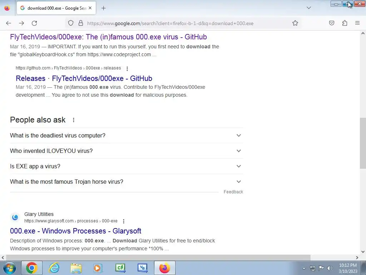The height and width of the screenshot is (275, 366).
Task: Go forward with the forward arrow
Action: [x=21, y=23]
